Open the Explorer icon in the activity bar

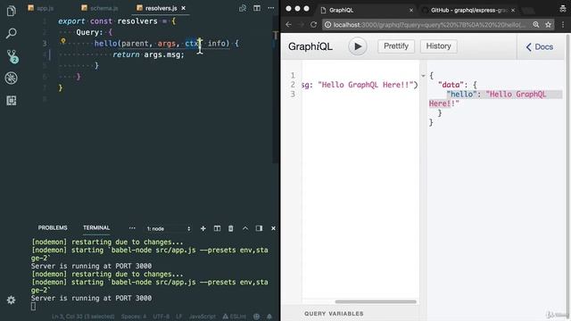click(x=11, y=11)
